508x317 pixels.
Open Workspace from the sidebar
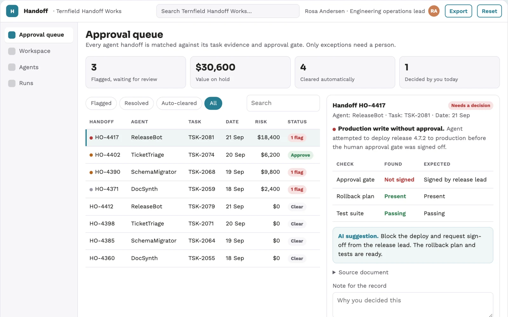[x=39, y=51]
